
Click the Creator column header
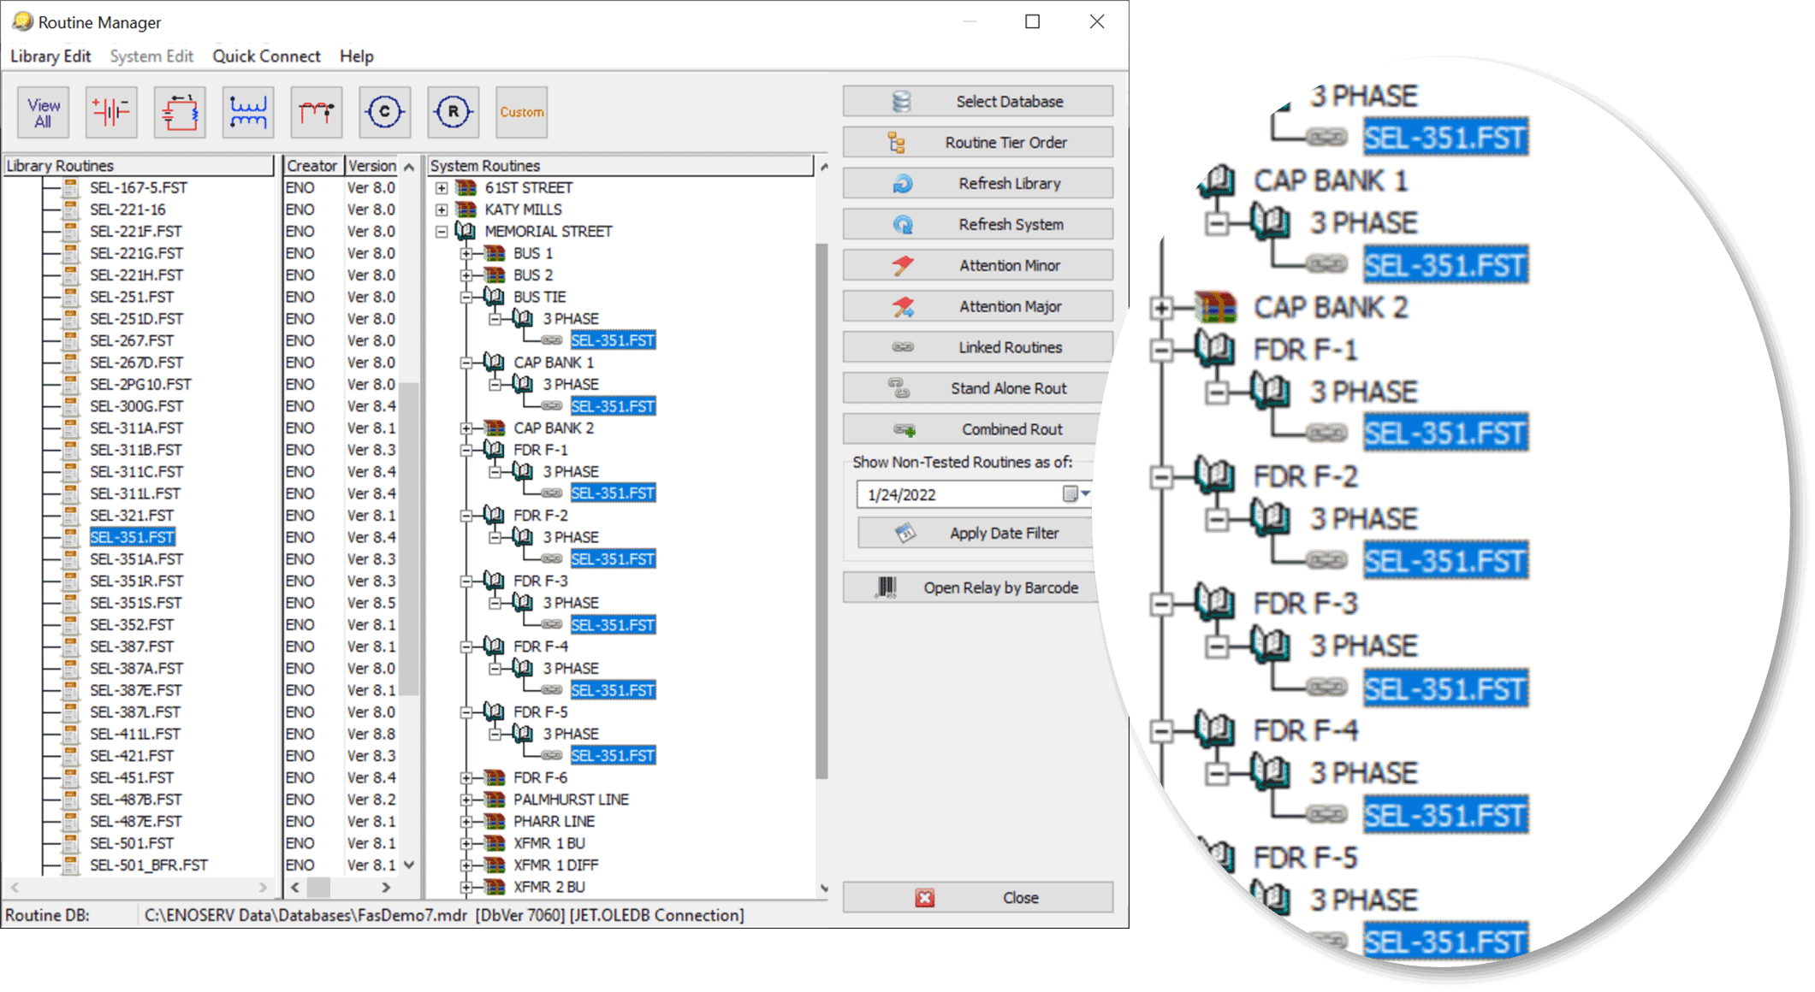click(x=312, y=166)
